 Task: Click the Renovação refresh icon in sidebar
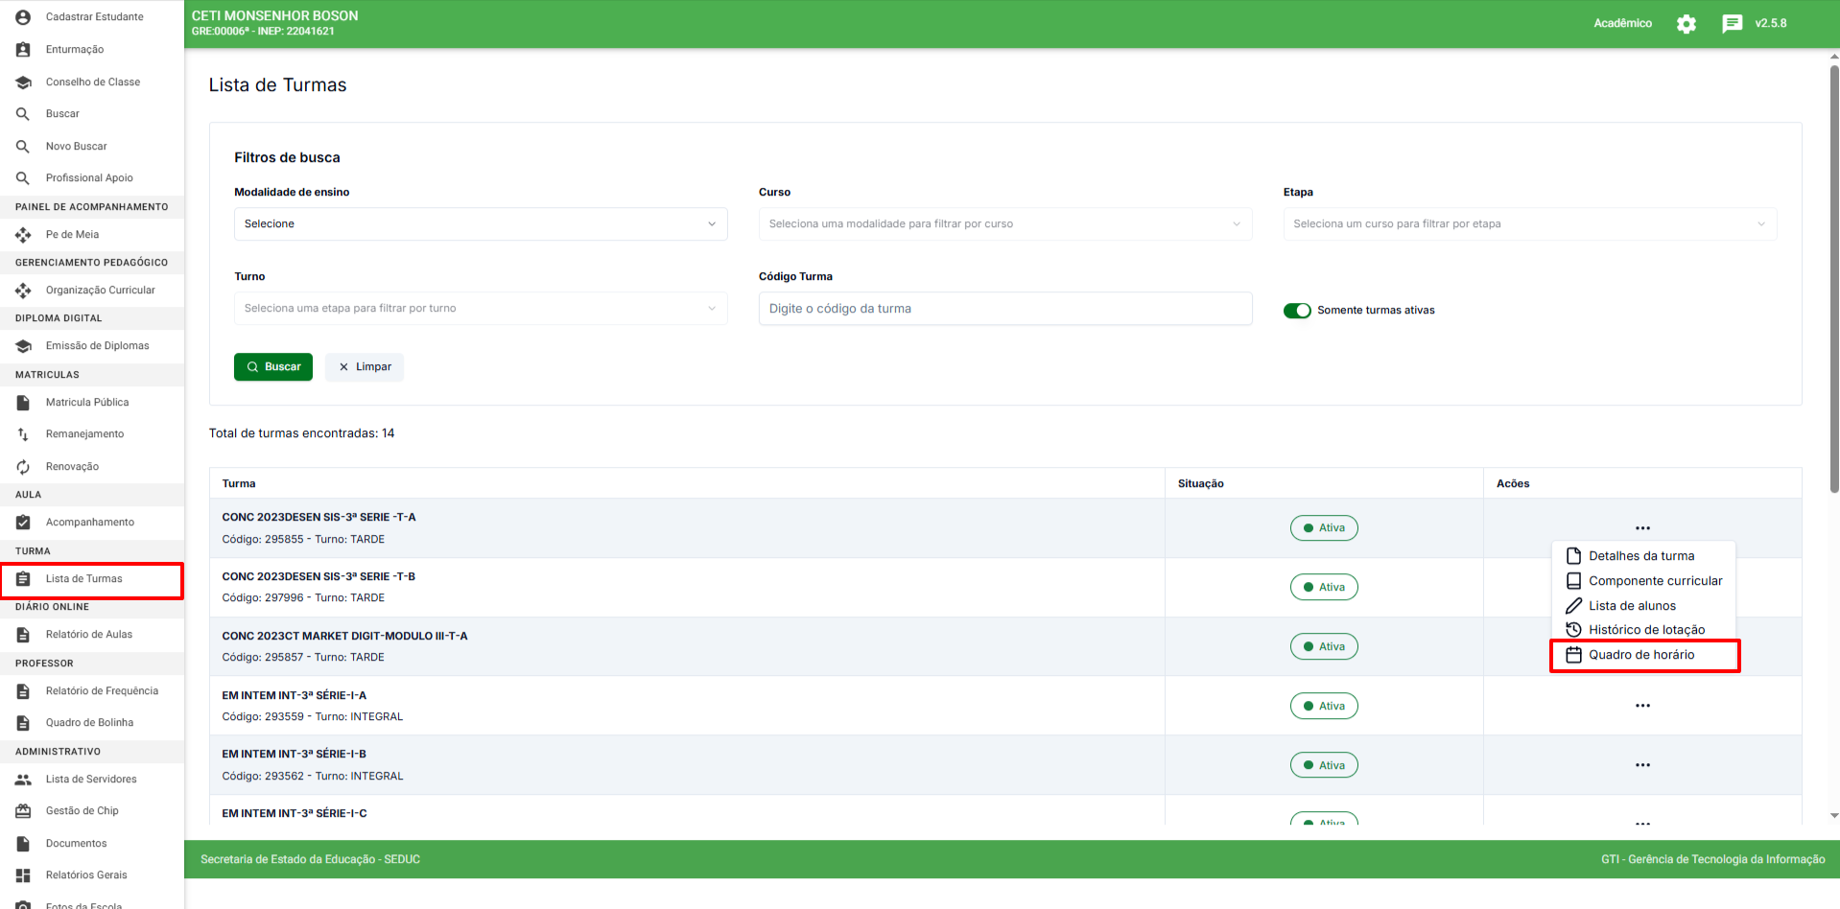23,467
